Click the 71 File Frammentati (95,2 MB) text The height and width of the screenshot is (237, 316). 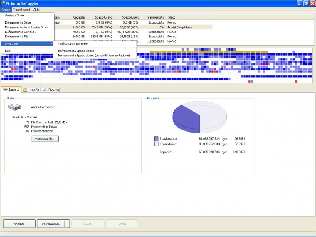pyautogui.click(x=46, y=122)
